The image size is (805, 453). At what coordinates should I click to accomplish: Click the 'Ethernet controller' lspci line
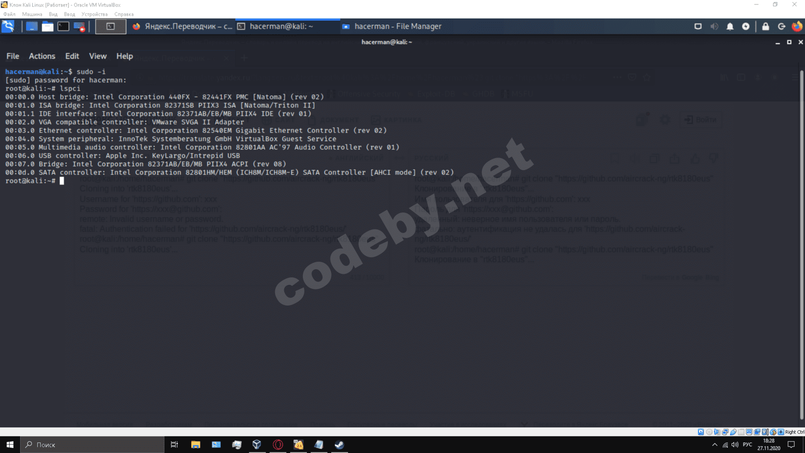196,130
